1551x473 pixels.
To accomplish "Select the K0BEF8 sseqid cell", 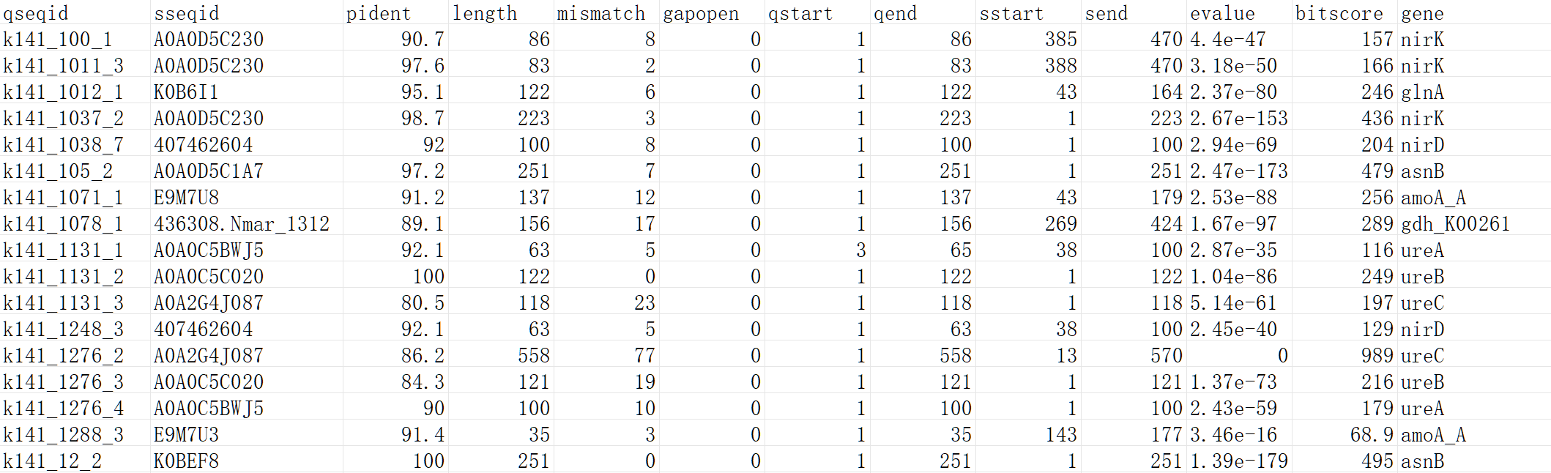I will click(247, 461).
